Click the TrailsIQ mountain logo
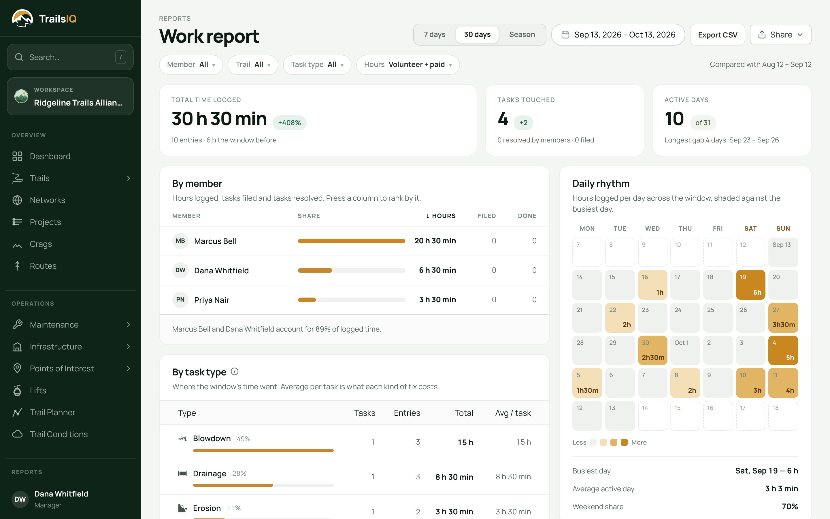Viewport: 830px width, 519px height. pyautogui.click(x=22, y=18)
